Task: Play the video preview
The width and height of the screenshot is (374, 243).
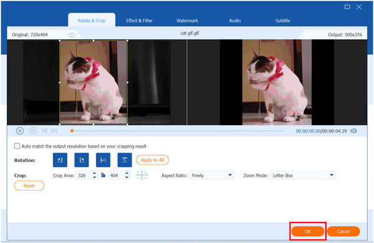Action: [x=20, y=131]
